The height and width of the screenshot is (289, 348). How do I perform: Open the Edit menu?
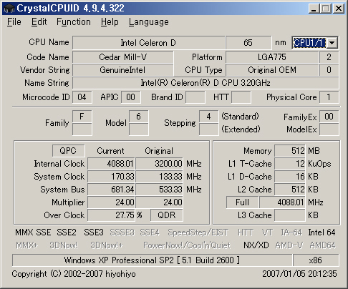pyautogui.click(x=39, y=22)
